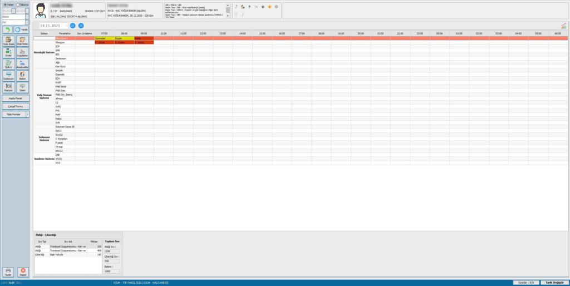Open the Ameliyatlar icon button
The image size is (570, 286).
pyautogui.click(x=22, y=64)
